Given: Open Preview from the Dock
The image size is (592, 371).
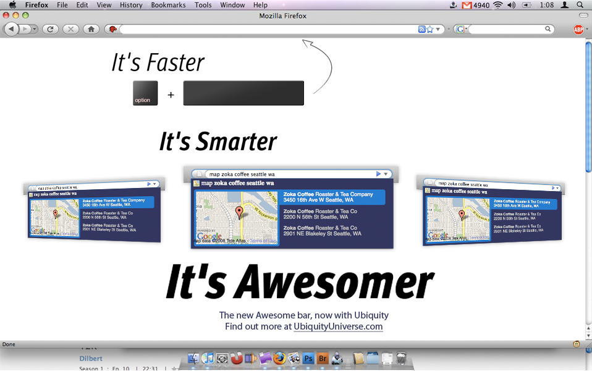Looking at the screenshot, I should 294,358.
